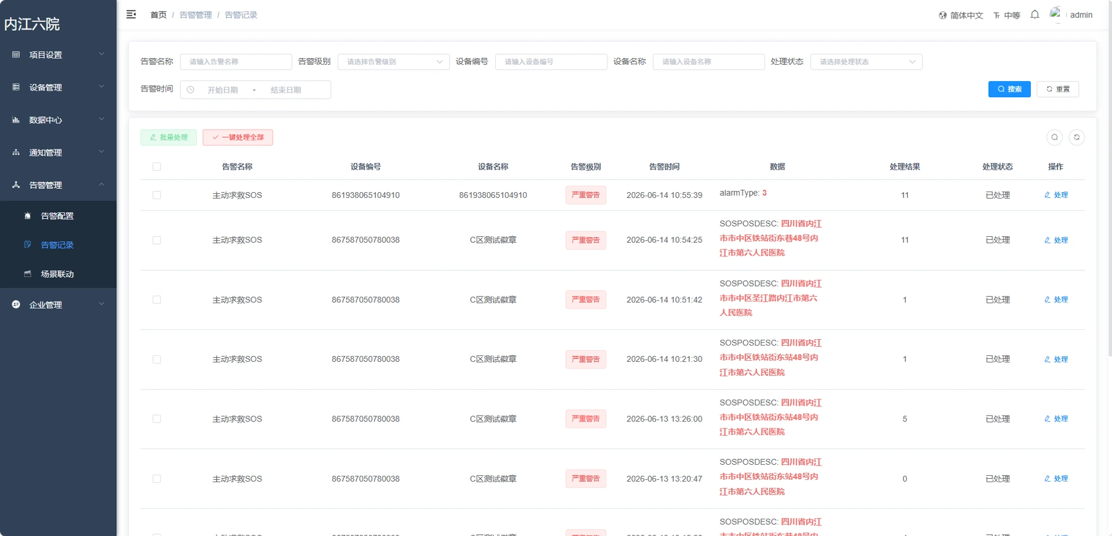Open the font size 中等 selector
The image size is (1112, 536).
point(1007,16)
